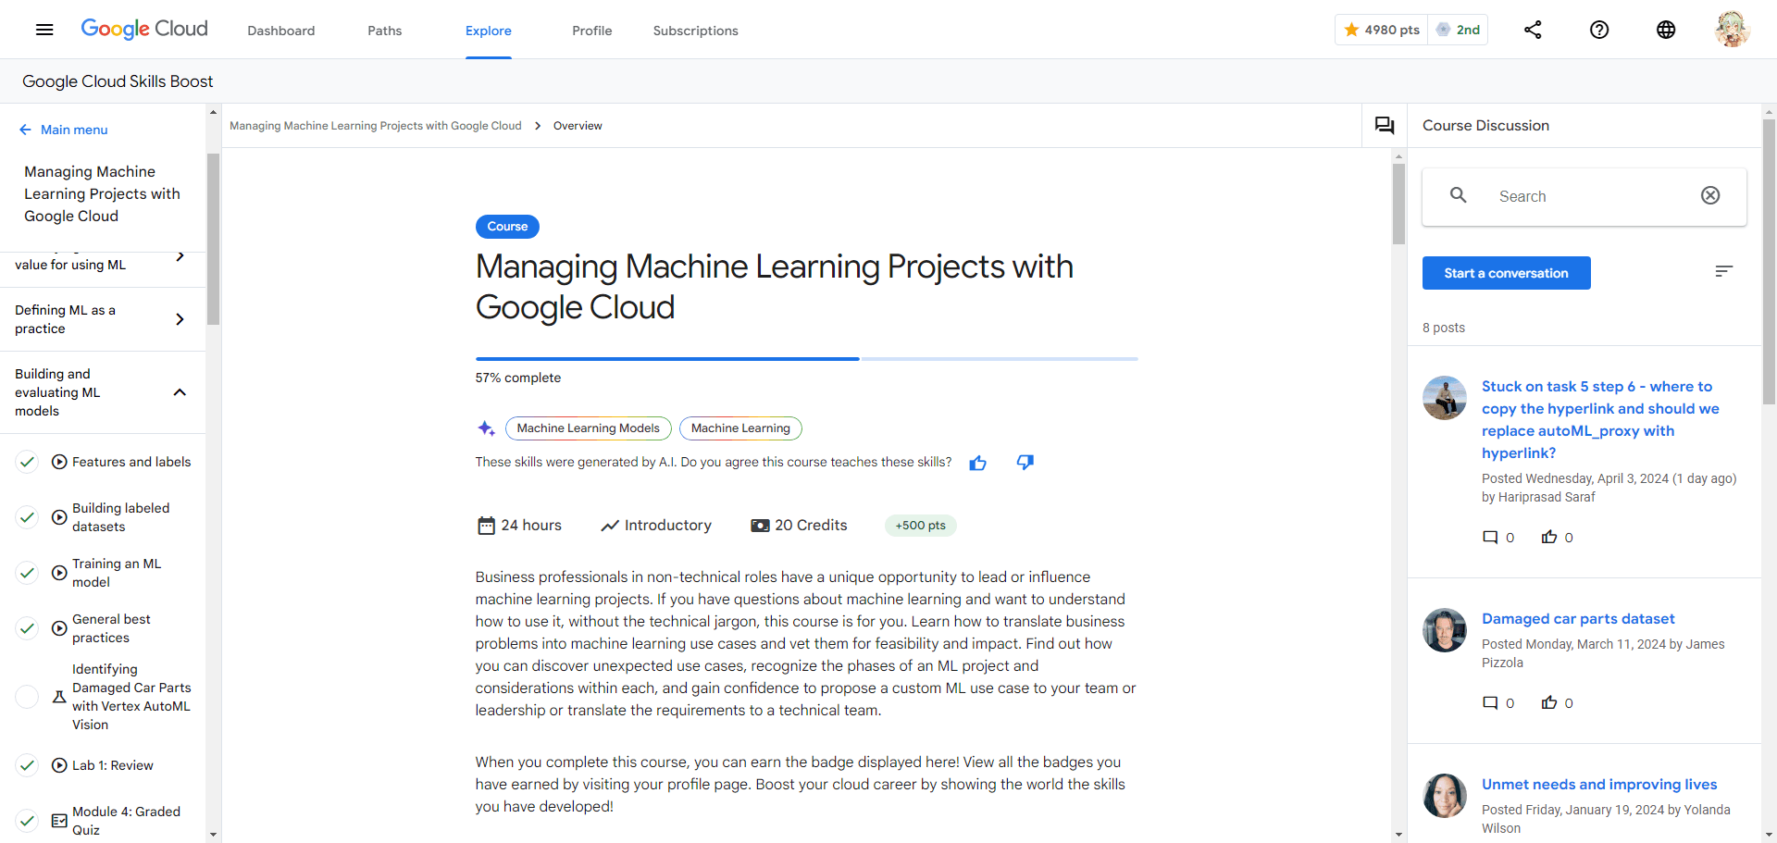Click the Machine Learning skill chip

[740, 428]
